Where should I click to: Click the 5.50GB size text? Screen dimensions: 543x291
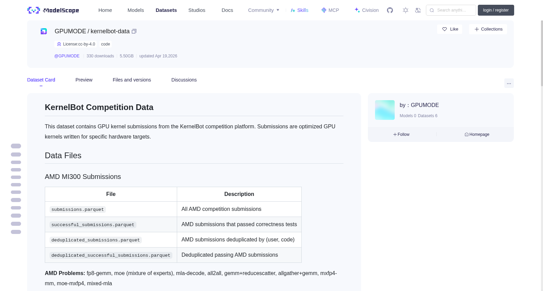pyautogui.click(x=127, y=56)
